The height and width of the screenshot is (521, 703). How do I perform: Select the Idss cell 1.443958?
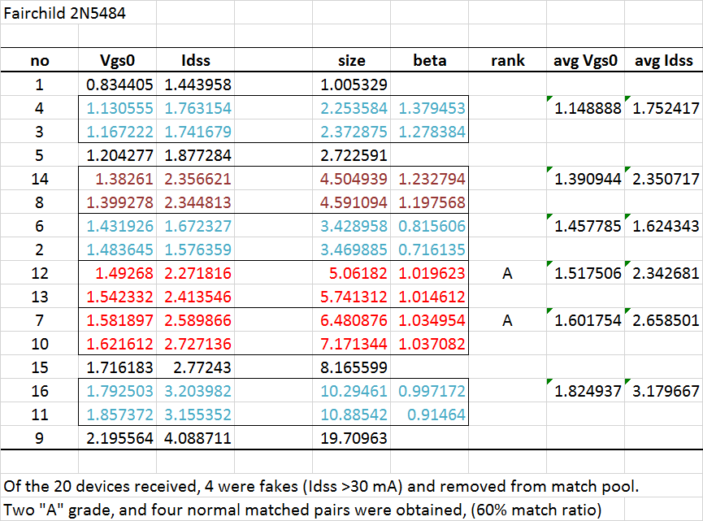click(196, 85)
